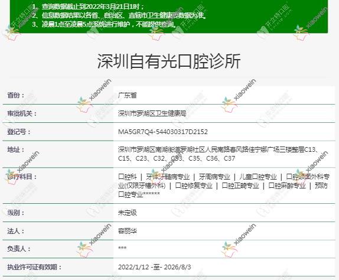
Task: Click 儿童口腔专业 in treatment subjects
Action: click(257, 177)
